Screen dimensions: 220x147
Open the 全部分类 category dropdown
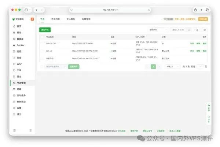(158, 30)
